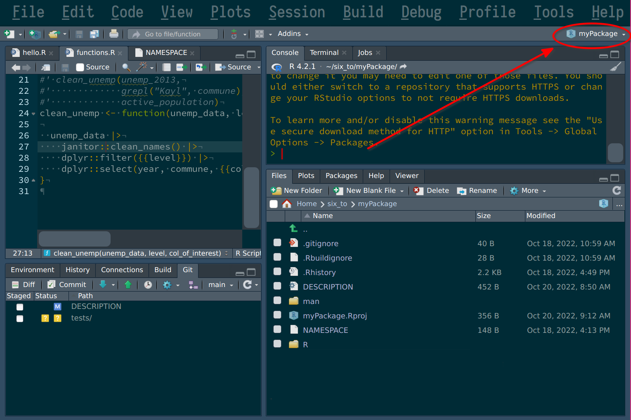
Task: Push commits with the green up arrow
Action: (x=128, y=285)
